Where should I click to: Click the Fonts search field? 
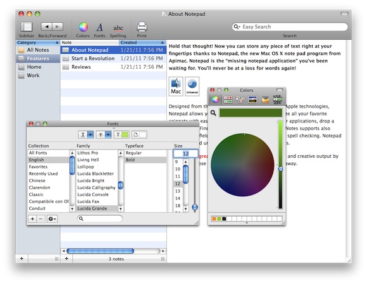100,218
